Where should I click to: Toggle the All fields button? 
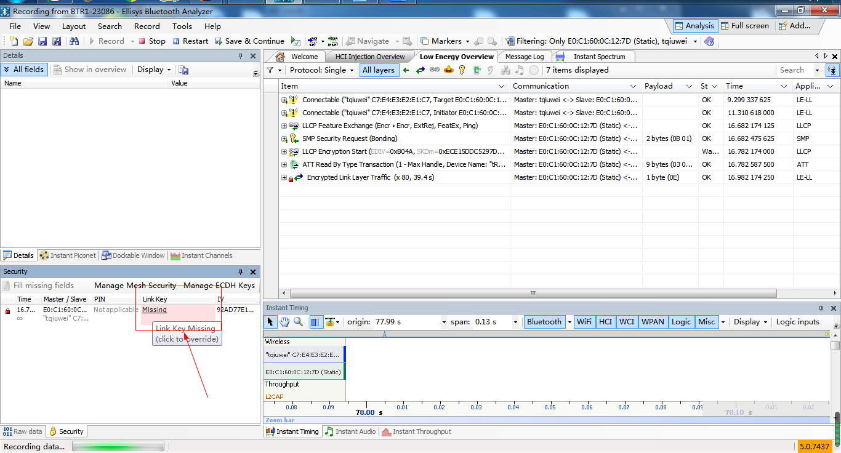tap(24, 70)
